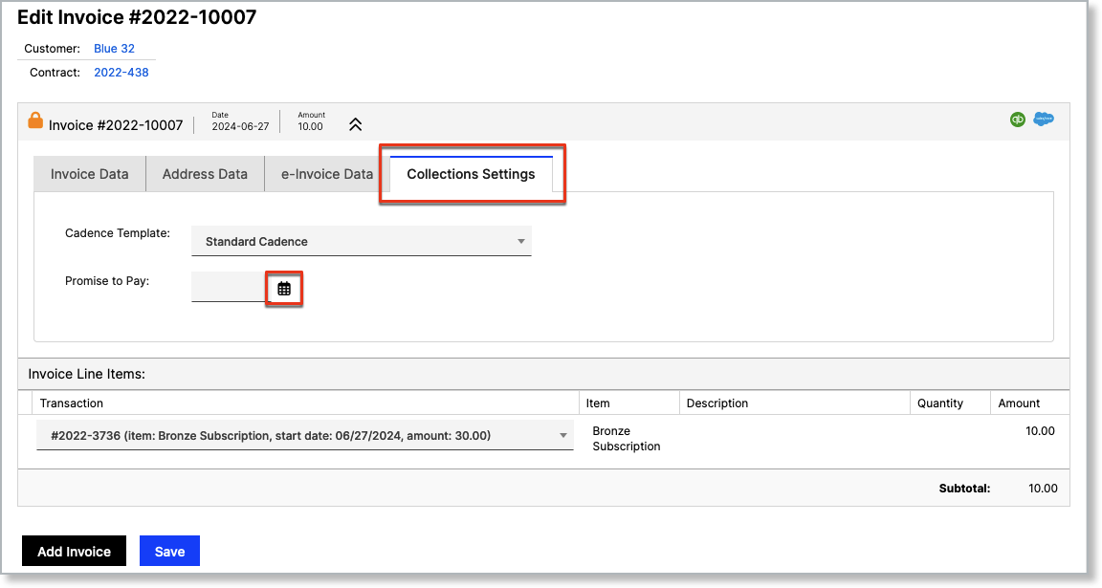This screenshot has width=1102, height=588.
Task: Open the Transaction #2022-3736 dropdown
Action: [305, 436]
